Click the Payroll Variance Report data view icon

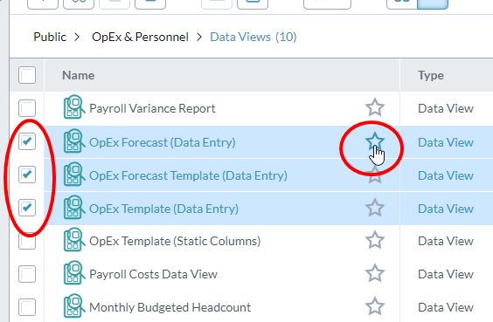[74, 107]
